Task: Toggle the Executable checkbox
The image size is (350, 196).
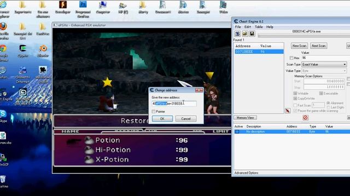Action: 321,93
